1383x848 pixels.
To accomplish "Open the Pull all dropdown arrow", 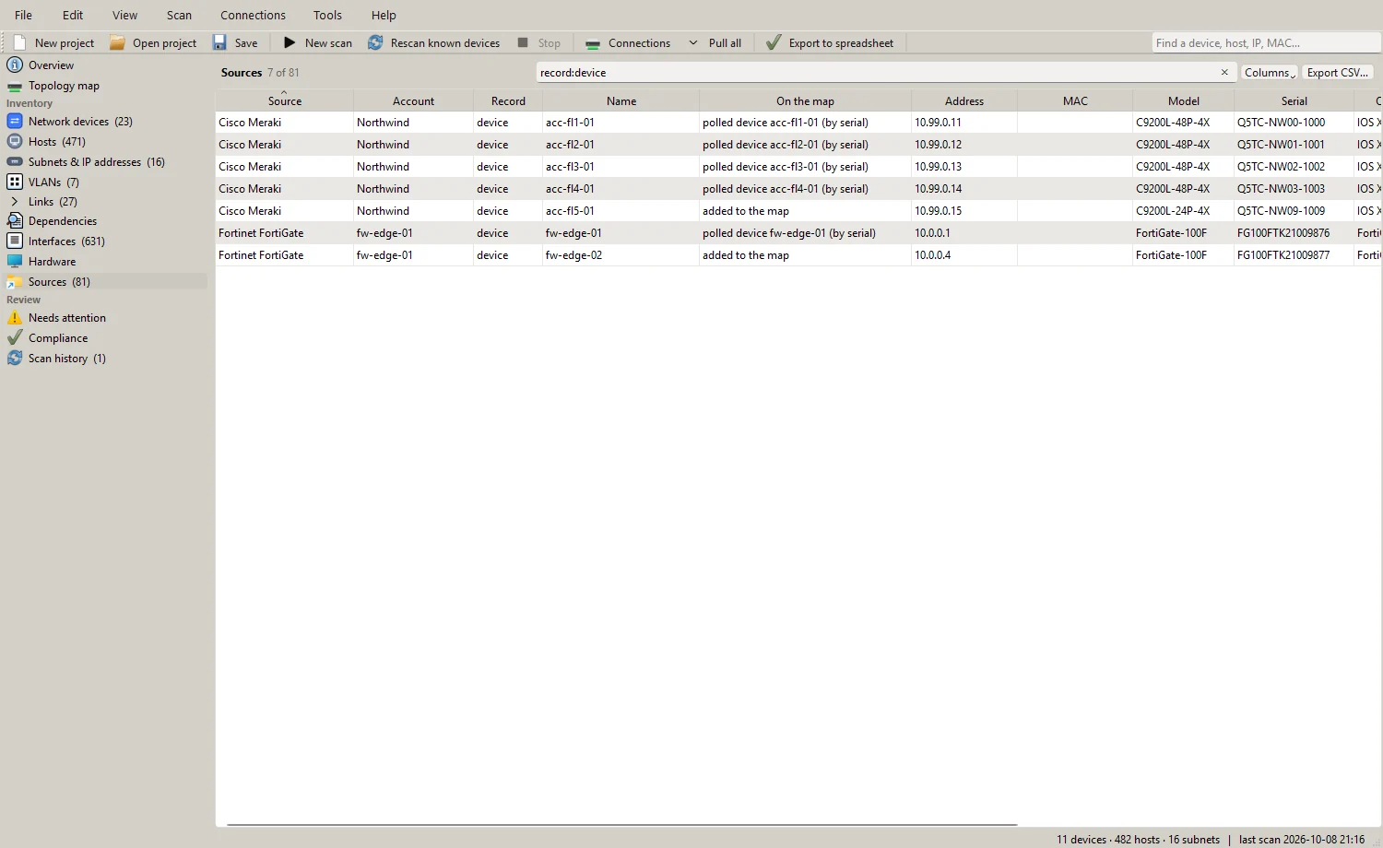I will click(693, 42).
